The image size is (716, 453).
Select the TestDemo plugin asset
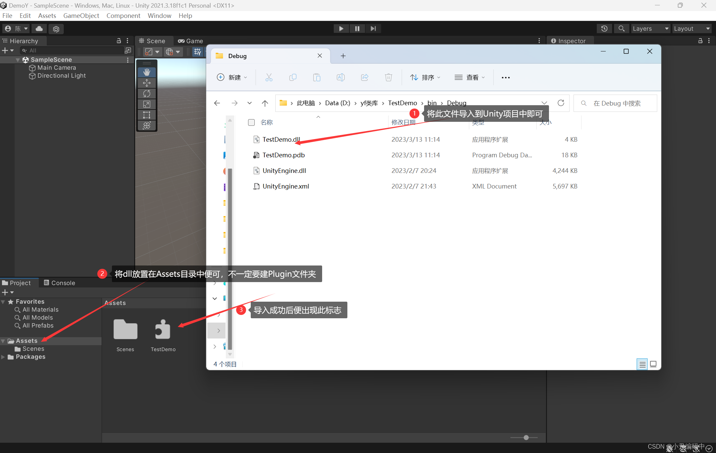pyautogui.click(x=163, y=335)
